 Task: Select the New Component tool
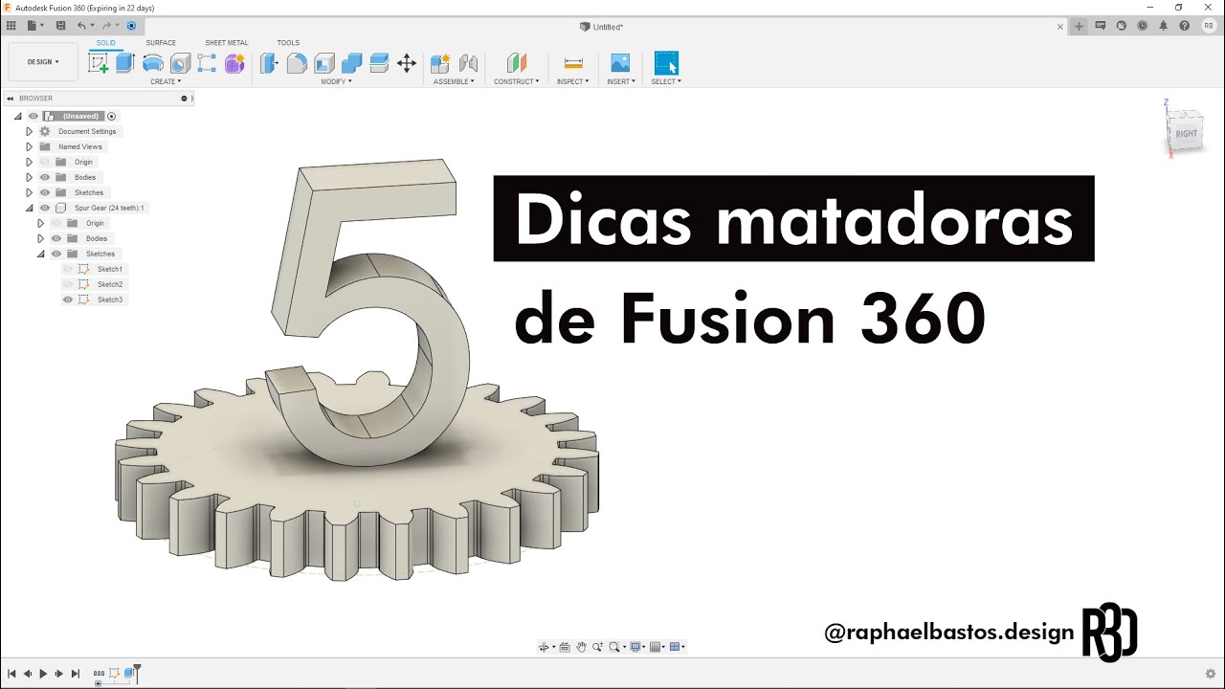pyautogui.click(x=440, y=64)
